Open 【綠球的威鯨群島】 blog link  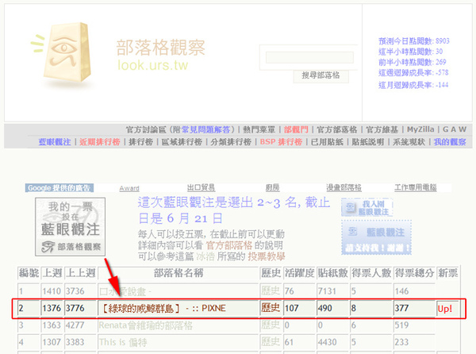click(x=163, y=309)
